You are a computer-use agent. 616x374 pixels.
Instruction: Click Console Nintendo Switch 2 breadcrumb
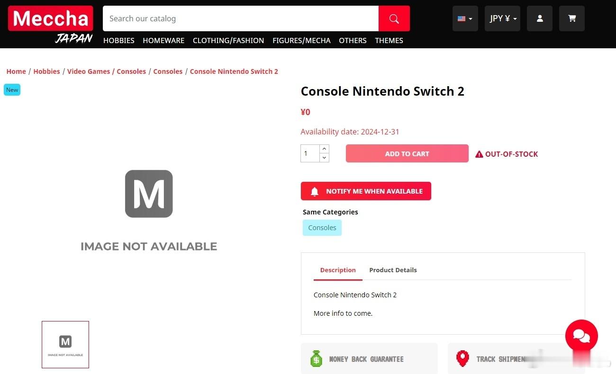[x=234, y=71]
